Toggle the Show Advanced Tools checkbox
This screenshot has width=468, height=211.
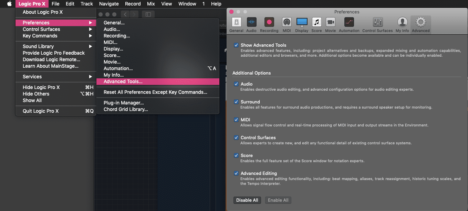pyautogui.click(x=236, y=45)
